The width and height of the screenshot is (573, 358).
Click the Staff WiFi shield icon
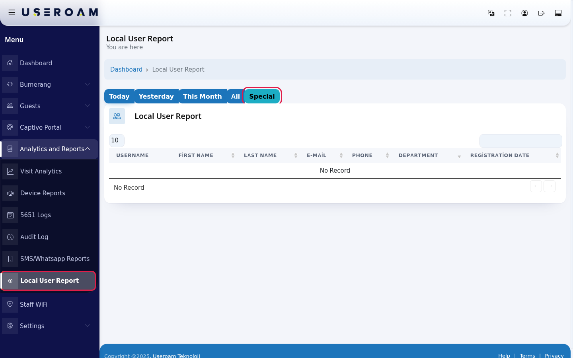pos(10,304)
